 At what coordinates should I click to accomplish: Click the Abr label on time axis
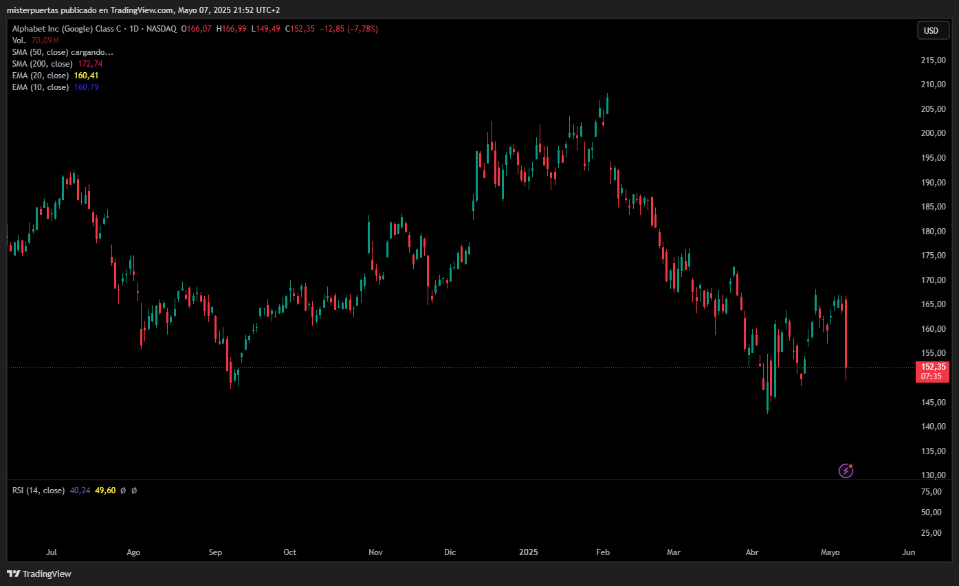752,552
